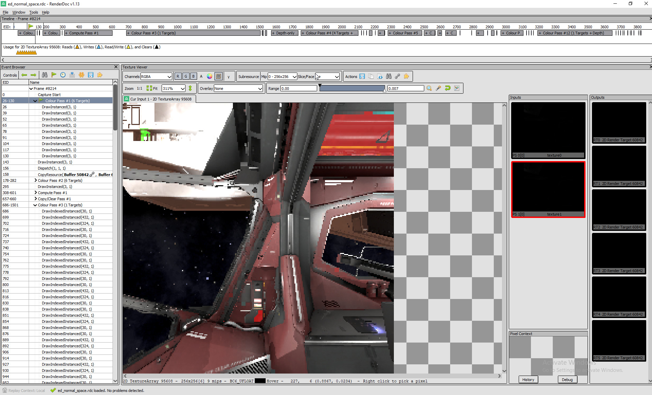This screenshot has width=652, height=395.
Task: Click the copy texture icon in Actions
Action: 371,77
